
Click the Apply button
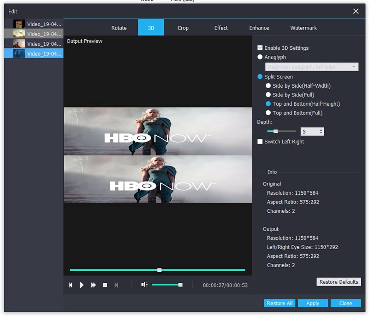coord(312,303)
